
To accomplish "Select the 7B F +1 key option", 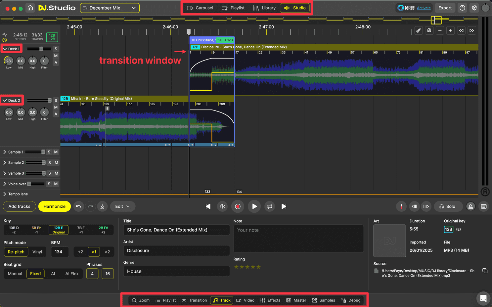I will point(81,230).
